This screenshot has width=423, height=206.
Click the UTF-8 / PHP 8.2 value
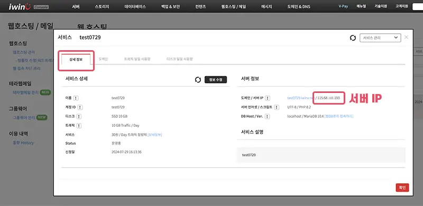pyautogui.click(x=299, y=107)
